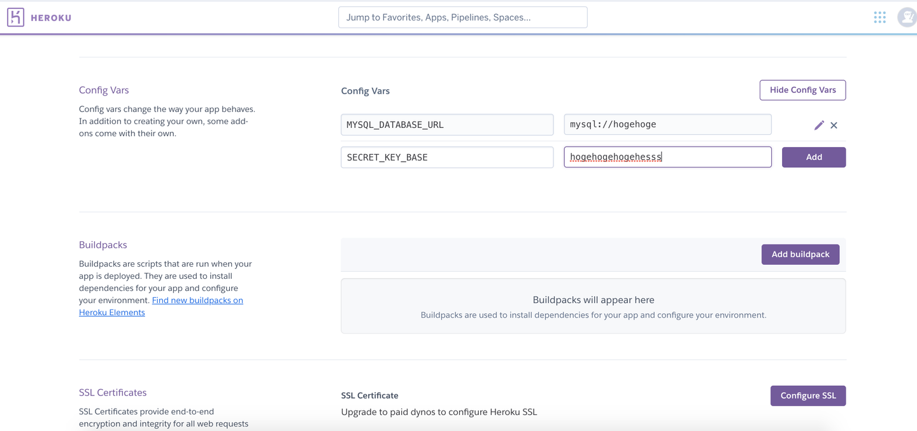
Task: Click the SSL Certificates section heading
Action: (113, 393)
